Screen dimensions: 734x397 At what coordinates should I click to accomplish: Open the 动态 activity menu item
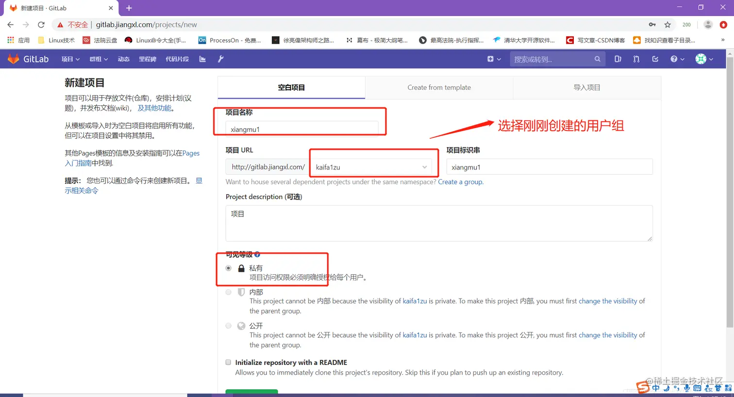124,59
